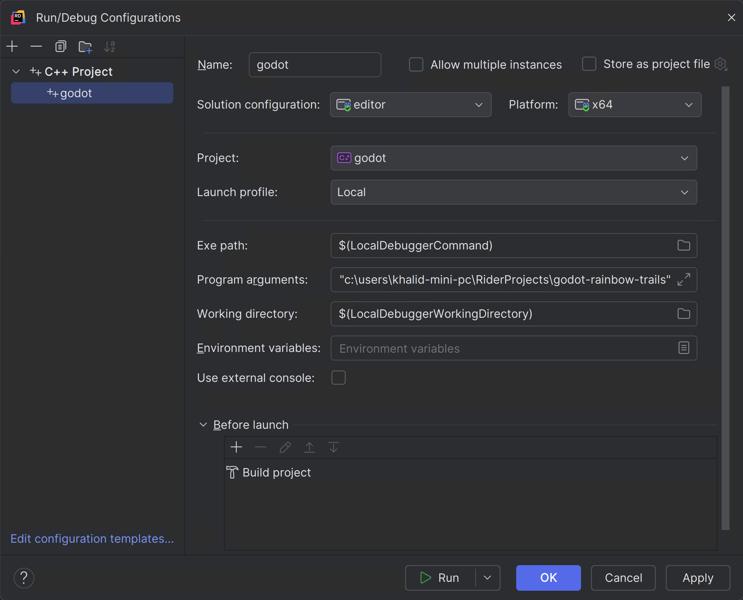Open Edit configuration templates
The image size is (743, 600).
coord(92,539)
